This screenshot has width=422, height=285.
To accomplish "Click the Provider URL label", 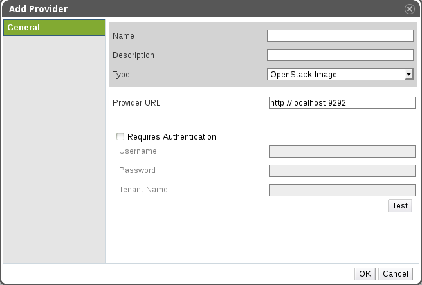I will 136,103.
